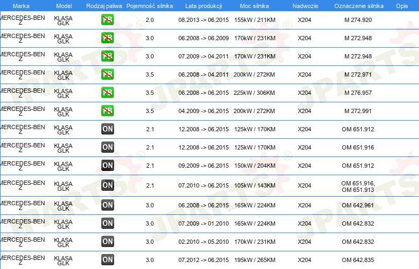Viewport: 419px width, 269px height.
Task: Choose the ON icon in the 105kW / 143KM row
Action: tap(107, 185)
